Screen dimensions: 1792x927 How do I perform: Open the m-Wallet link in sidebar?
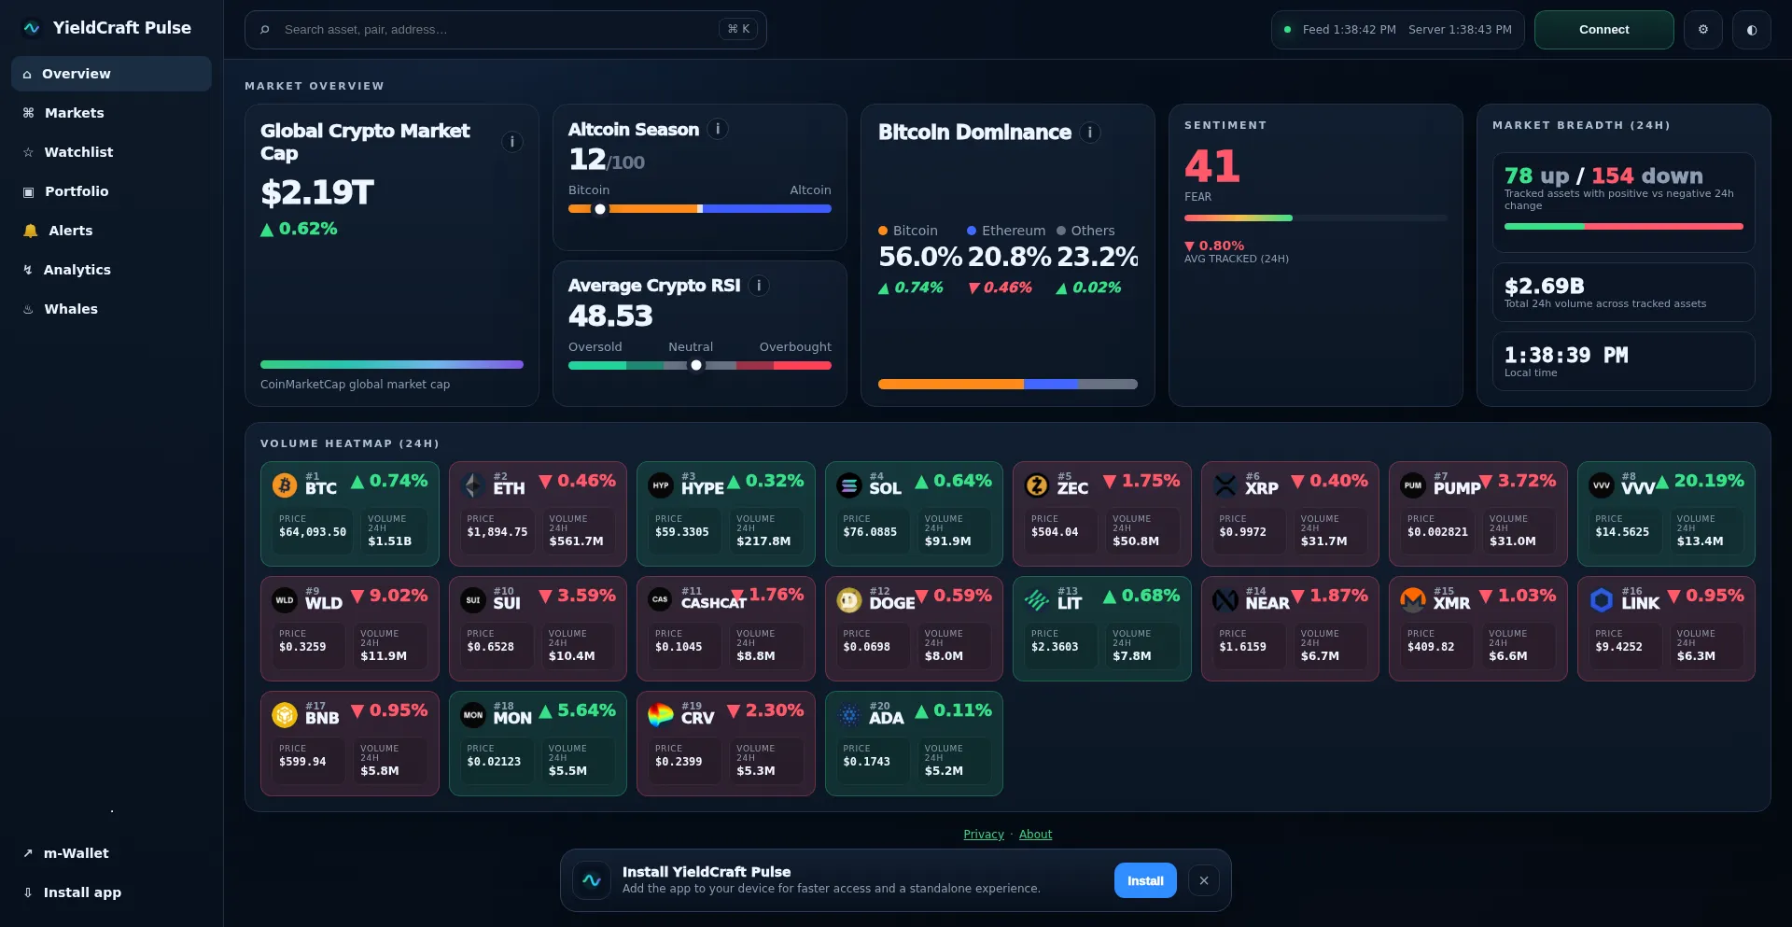(x=111, y=853)
